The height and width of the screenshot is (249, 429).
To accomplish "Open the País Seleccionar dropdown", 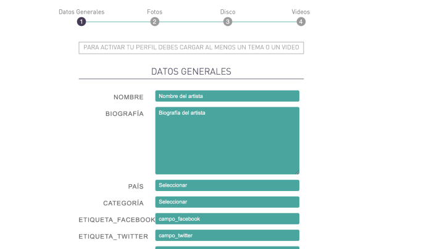I will (x=227, y=185).
